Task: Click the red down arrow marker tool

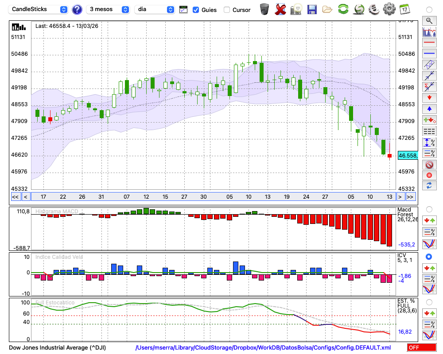Action: tap(429, 98)
